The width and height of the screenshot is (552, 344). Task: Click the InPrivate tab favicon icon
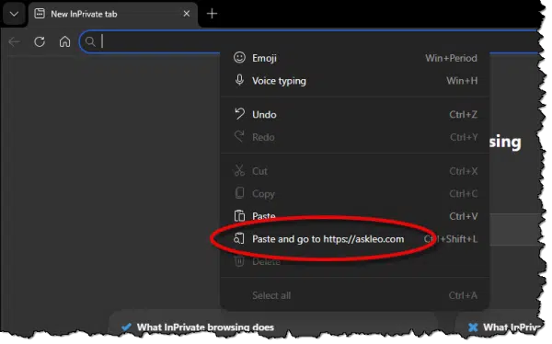(x=40, y=14)
